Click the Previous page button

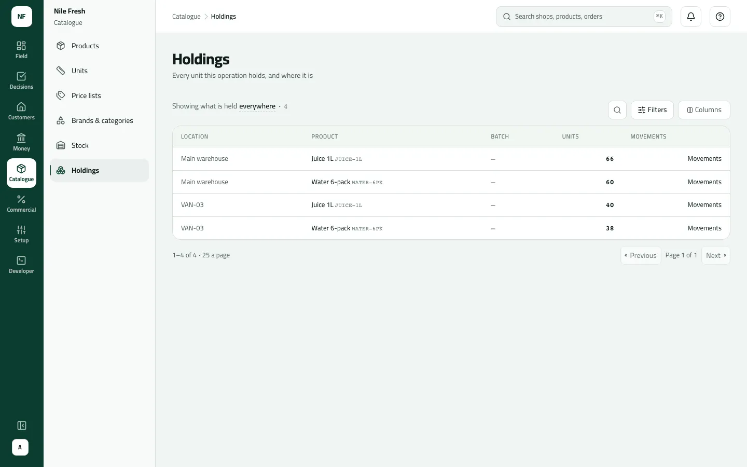tap(641, 255)
